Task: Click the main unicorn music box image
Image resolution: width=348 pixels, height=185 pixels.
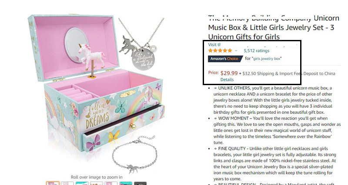Action: point(97,93)
